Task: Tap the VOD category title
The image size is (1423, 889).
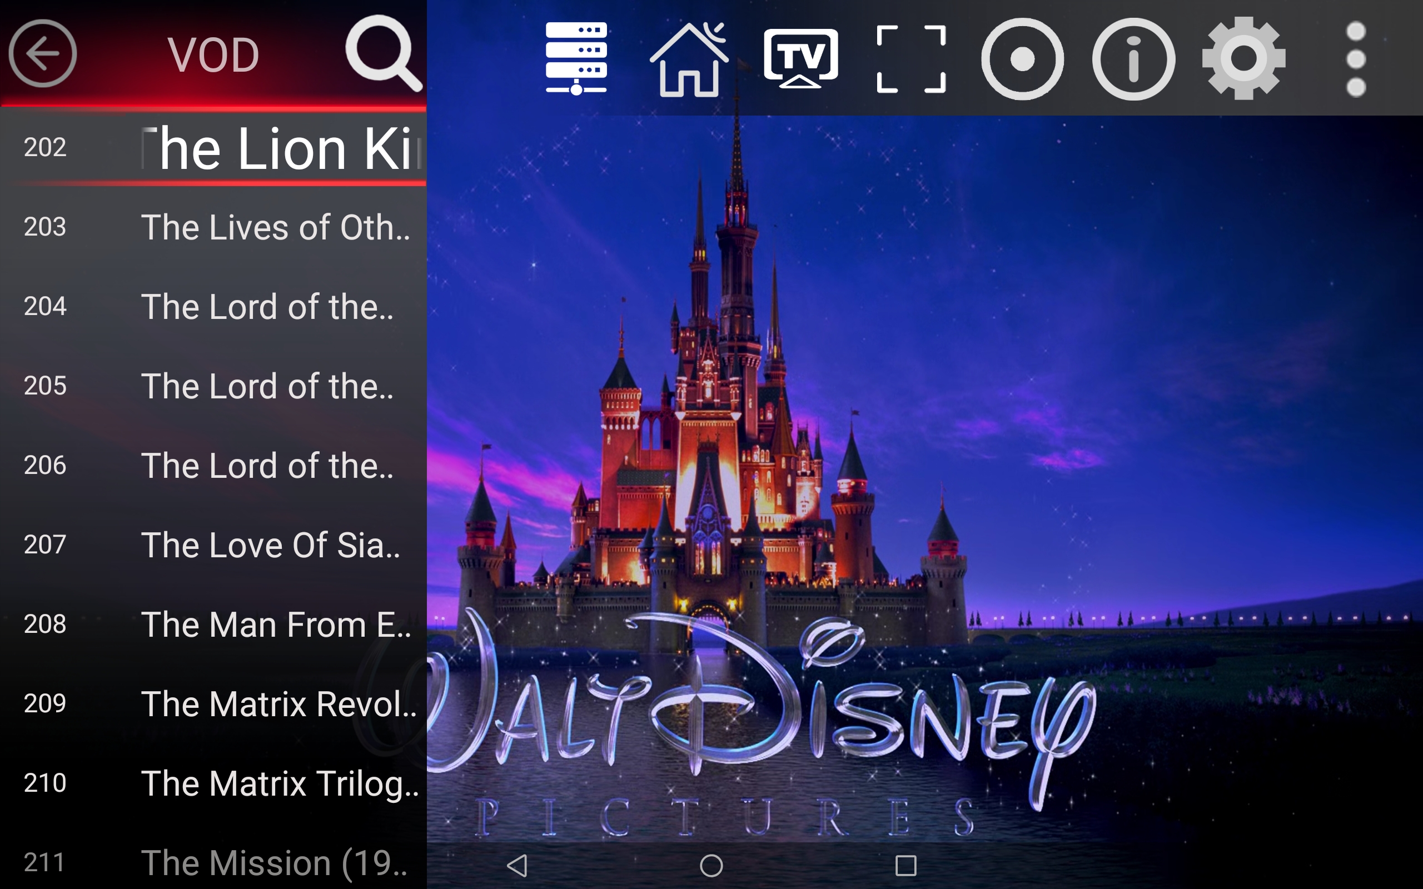Action: pyautogui.click(x=213, y=54)
